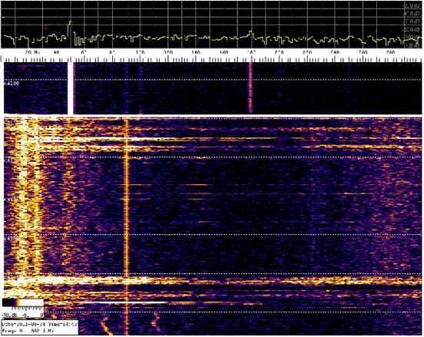Click the long orange vertical line in the lower spectrogram
Viewport: 424px width, 337px height.
pyautogui.click(x=126, y=226)
